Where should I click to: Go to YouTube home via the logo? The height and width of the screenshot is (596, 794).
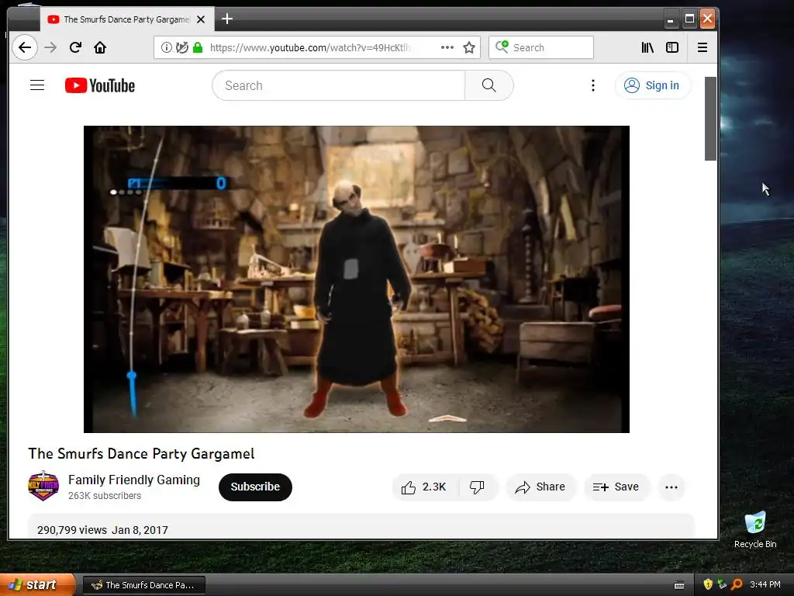[100, 85]
